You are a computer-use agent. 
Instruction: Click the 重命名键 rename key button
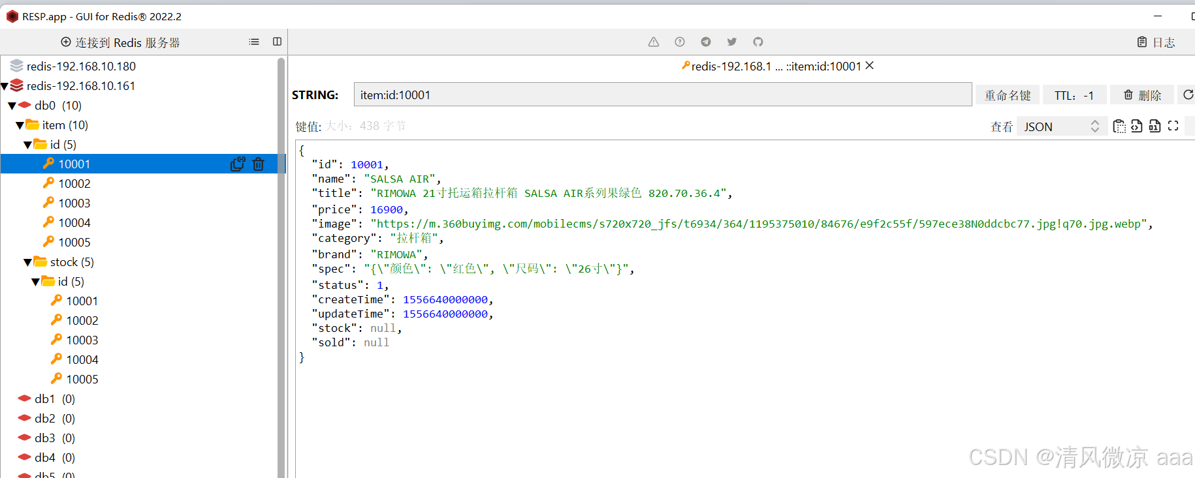click(1008, 95)
